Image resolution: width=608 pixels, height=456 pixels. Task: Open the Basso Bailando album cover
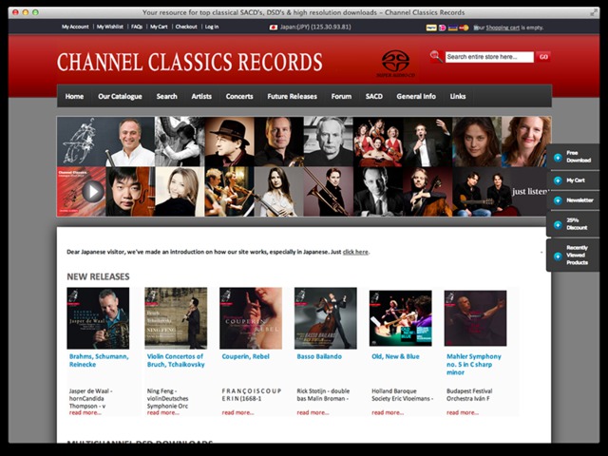coord(326,318)
